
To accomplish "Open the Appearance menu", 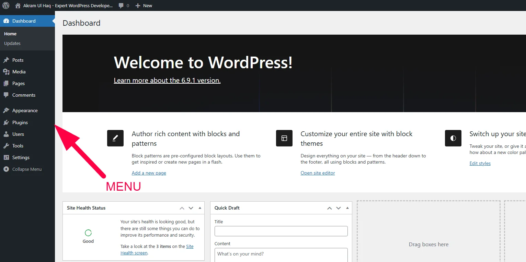I will pyautogui.click(x=25, y=110).
